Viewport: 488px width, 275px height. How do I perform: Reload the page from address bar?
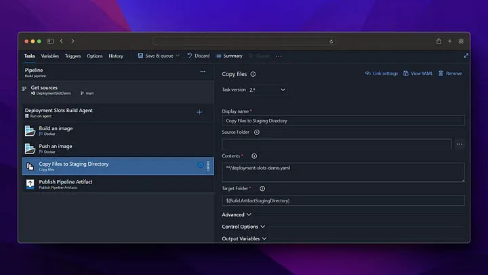click(x=331, y=41)
